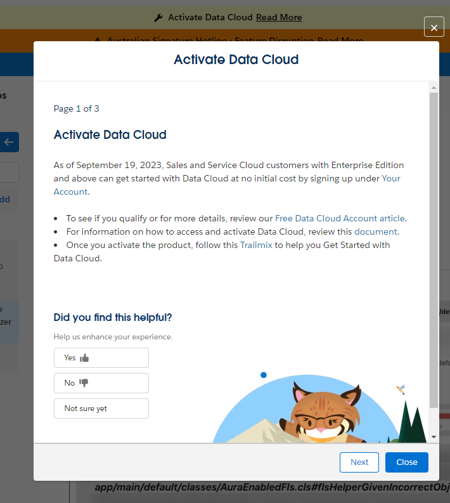Click the thumbs down icon
This screenshot has height=503, width=450.
point(84,382)
